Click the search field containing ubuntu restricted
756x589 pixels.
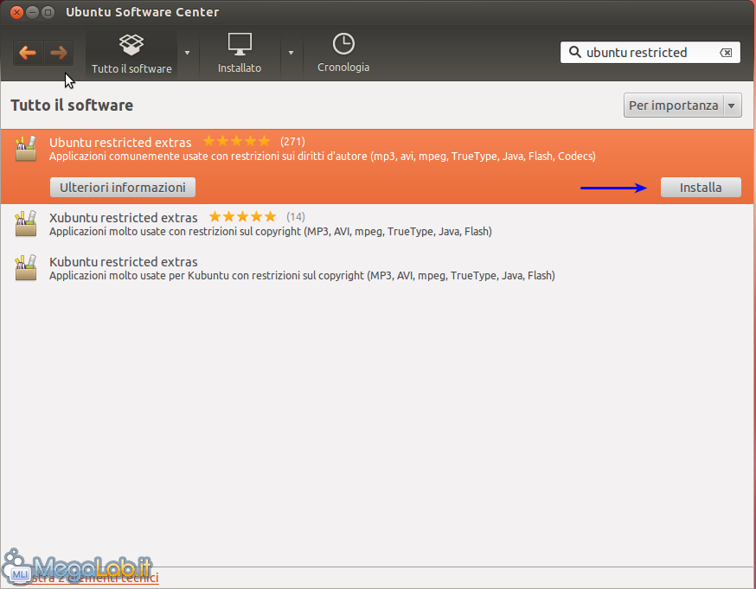point(650,53)
